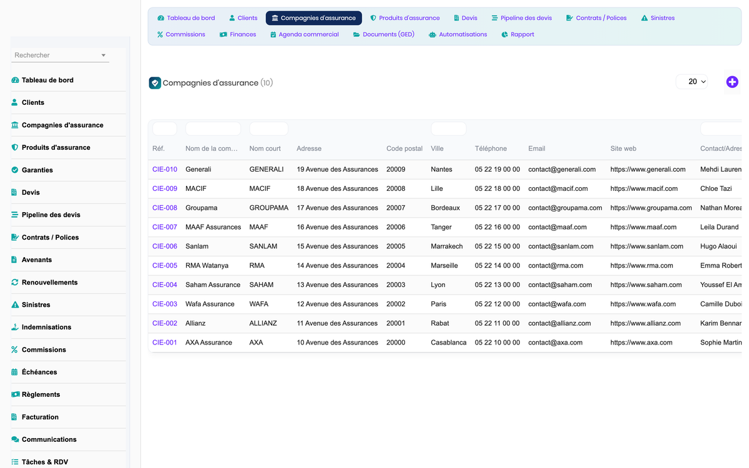Viewport: 749px width, 468px height.
Task: Open company record CIE-005
Action: tap(165, 265)
